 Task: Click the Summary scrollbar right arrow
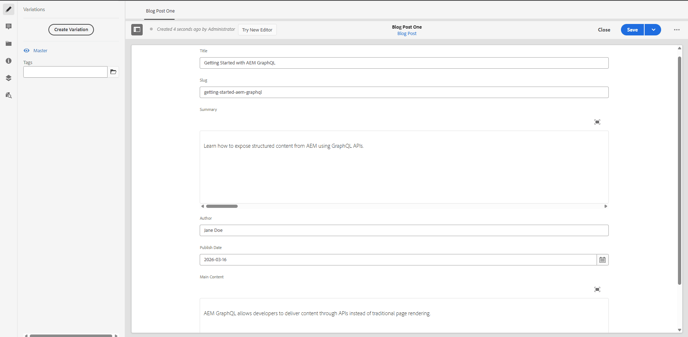point(606,206)
